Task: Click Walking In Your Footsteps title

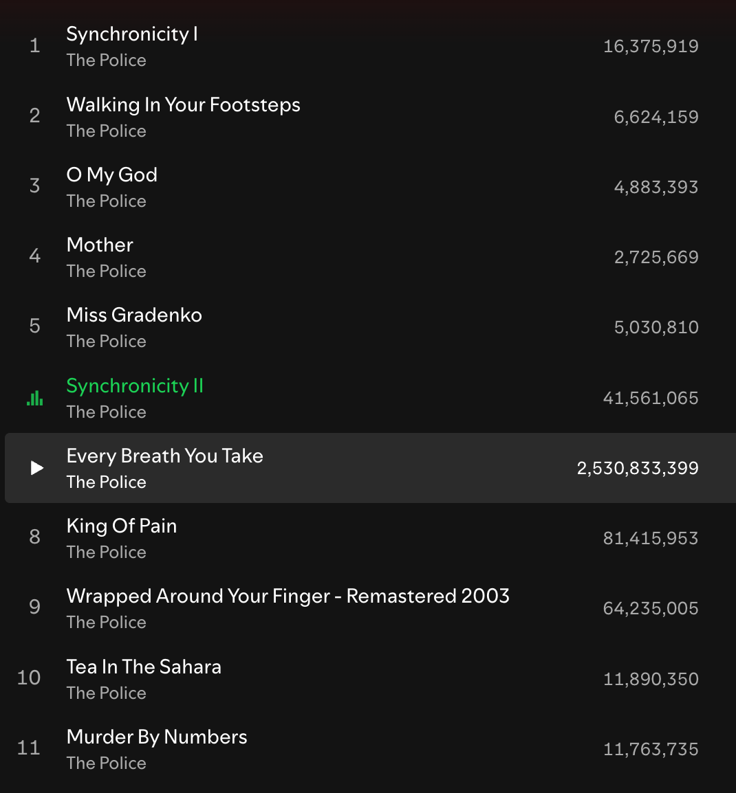Action: click(x=184, y=105)
